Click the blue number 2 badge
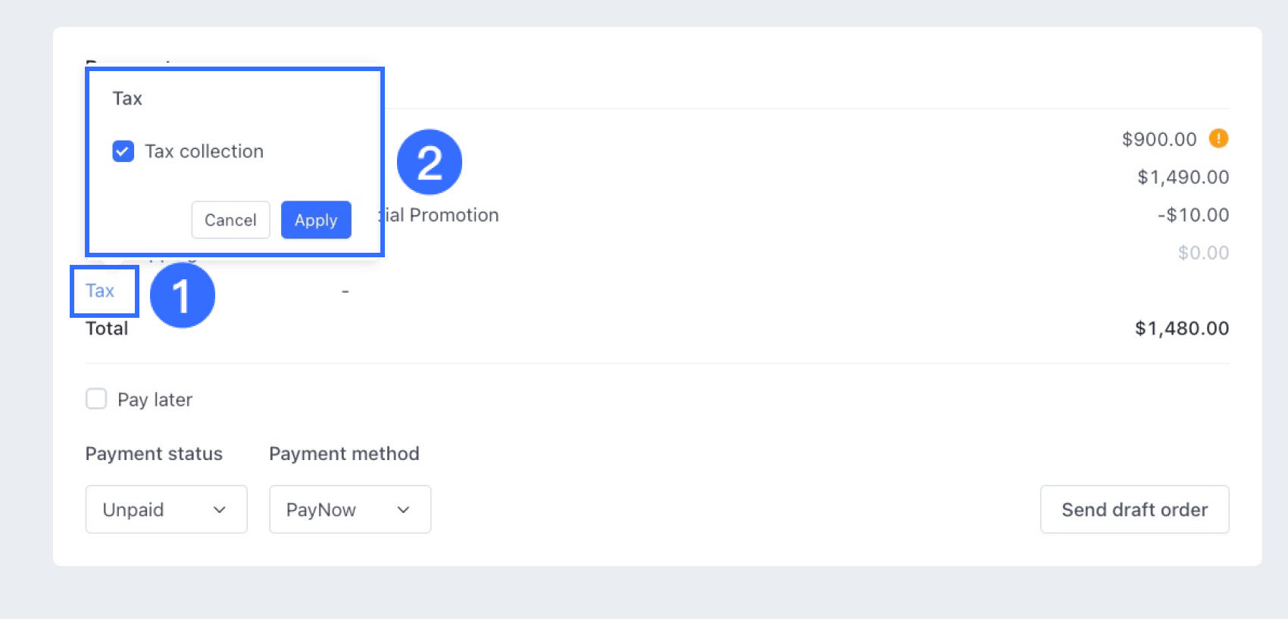The height and width of the screenshot is (619, 1288). [430, 162]
